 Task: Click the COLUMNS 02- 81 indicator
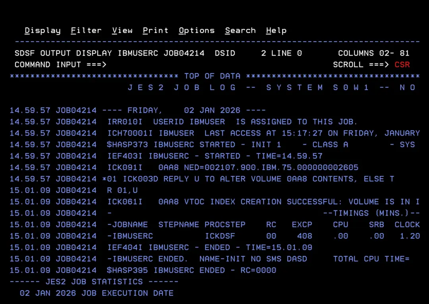(374, 53)
